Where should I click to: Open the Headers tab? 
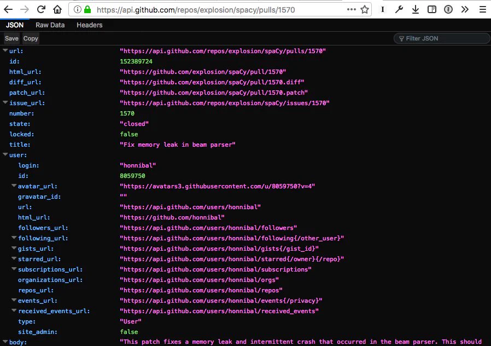90,25
